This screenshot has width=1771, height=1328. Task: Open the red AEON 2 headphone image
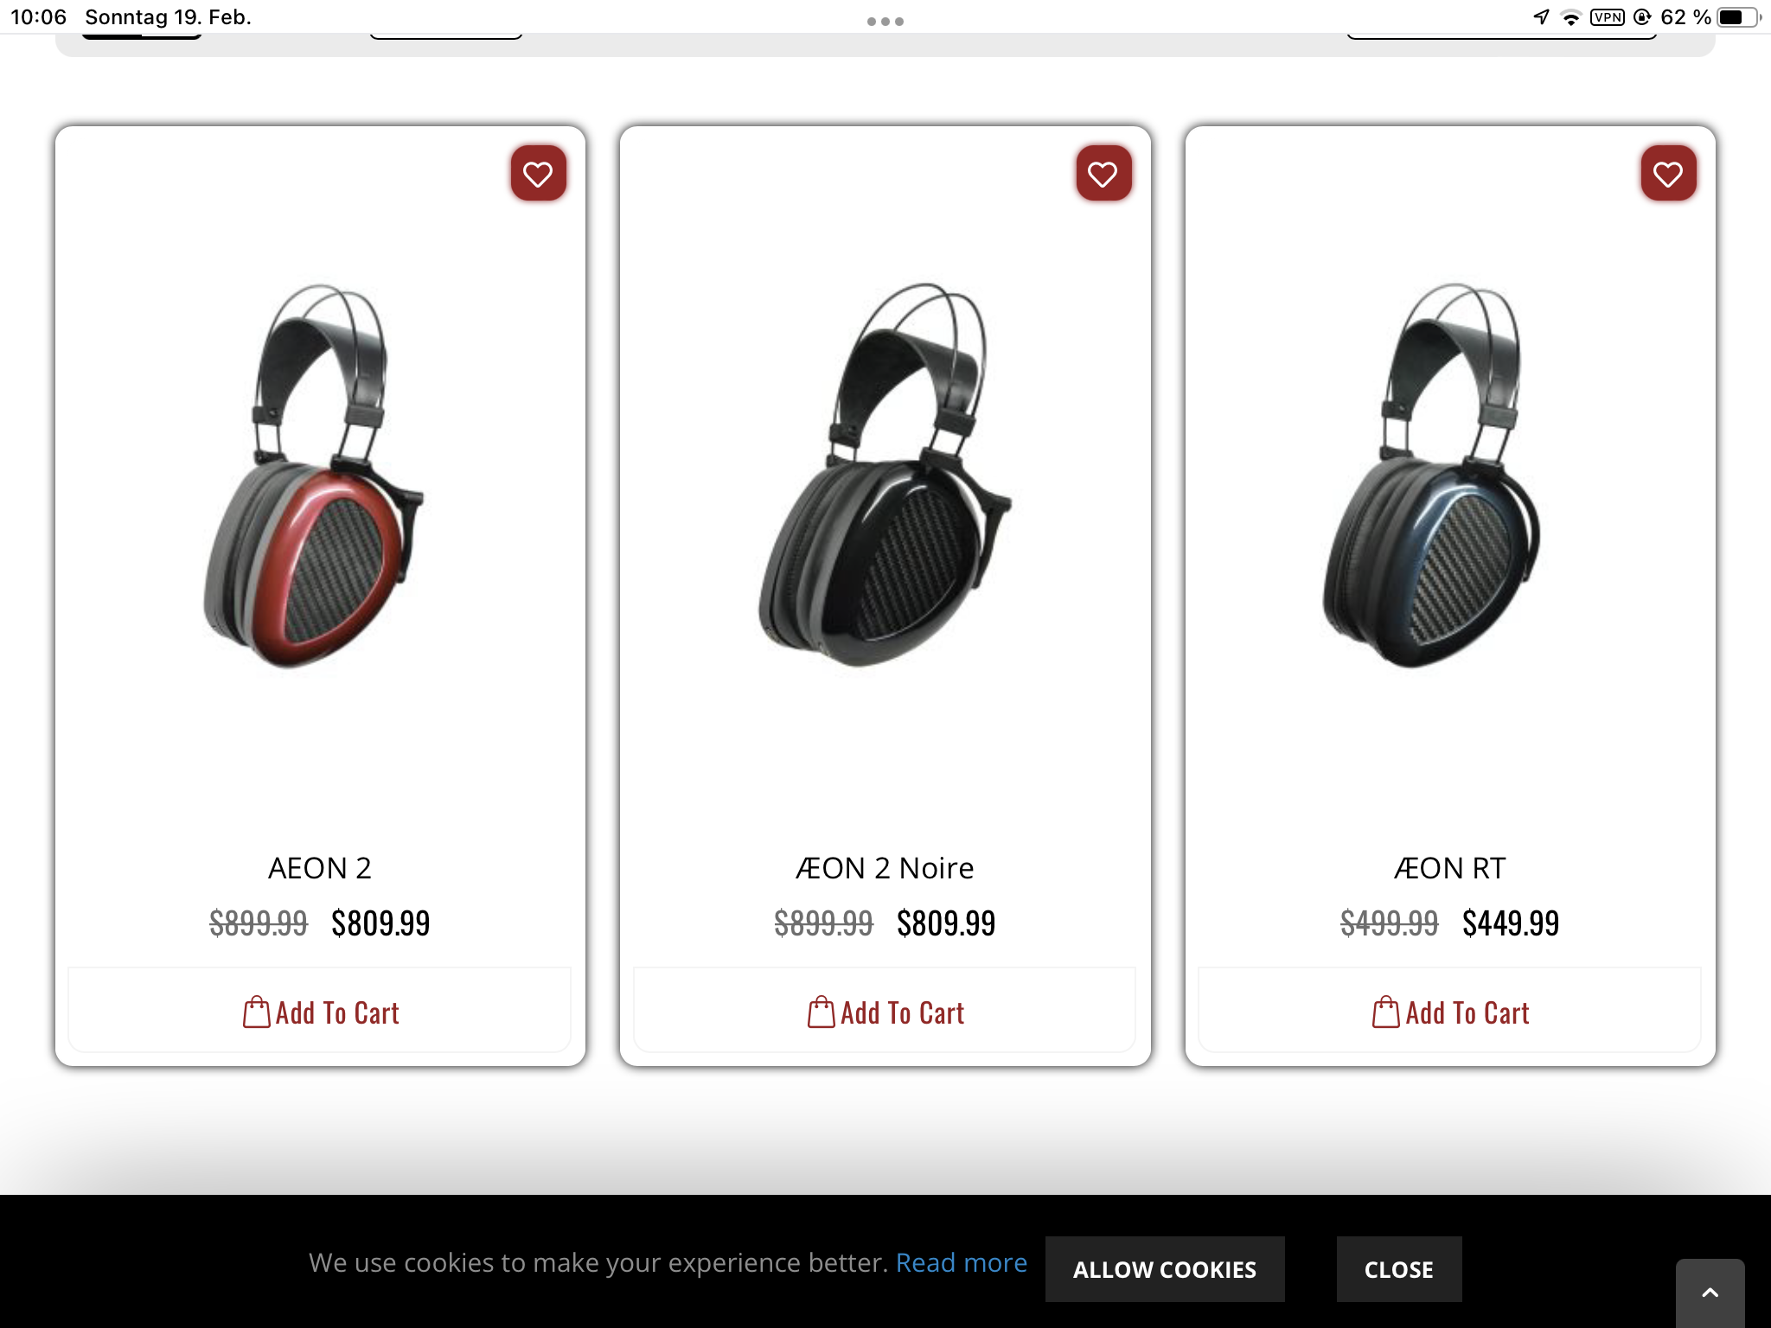[x=315, y=476]
